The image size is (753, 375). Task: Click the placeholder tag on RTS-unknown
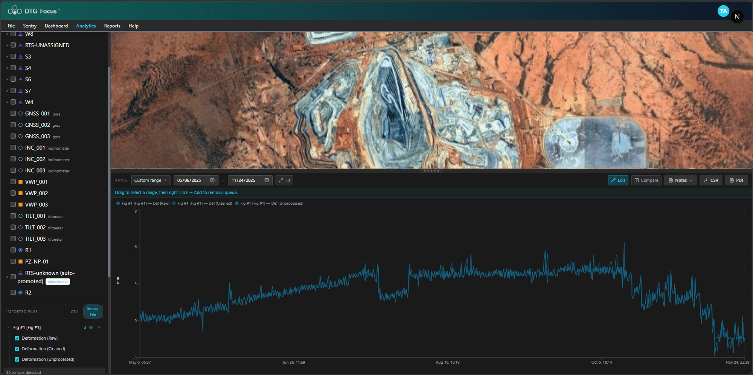coord(58,282)
